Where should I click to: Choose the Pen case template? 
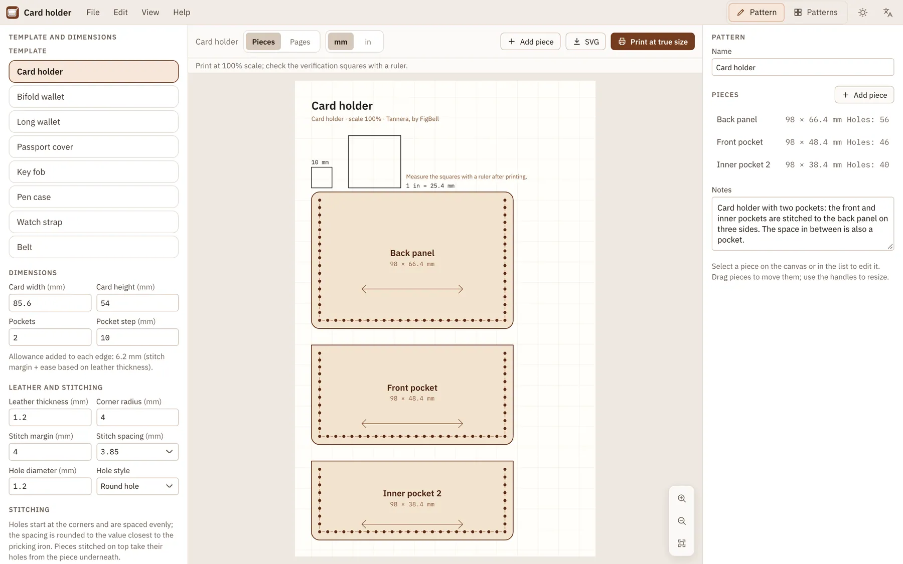click(93, 197)
